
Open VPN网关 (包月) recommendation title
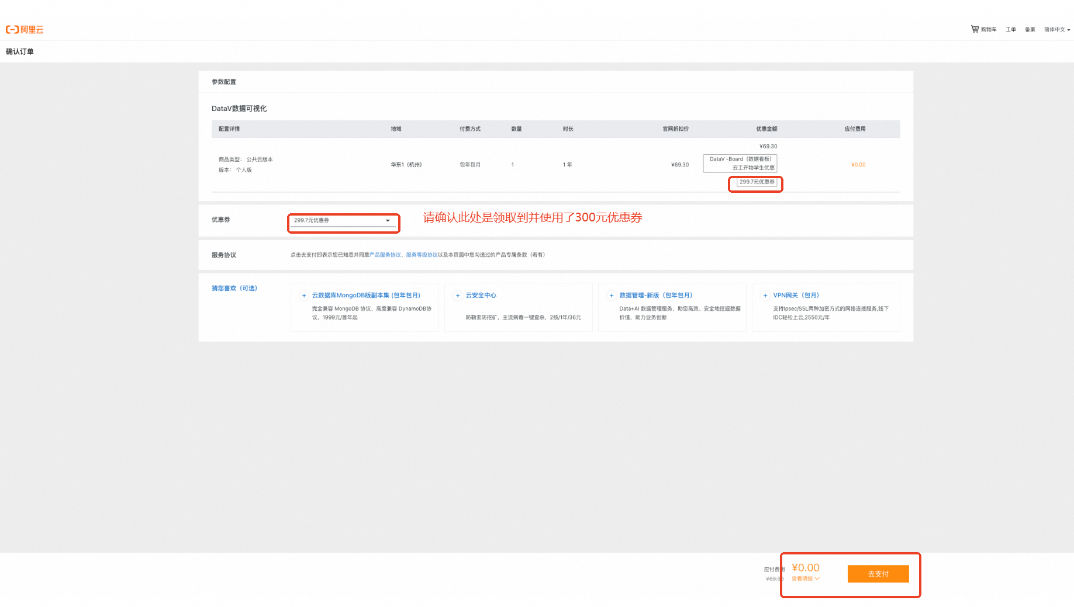coord(796,296)
